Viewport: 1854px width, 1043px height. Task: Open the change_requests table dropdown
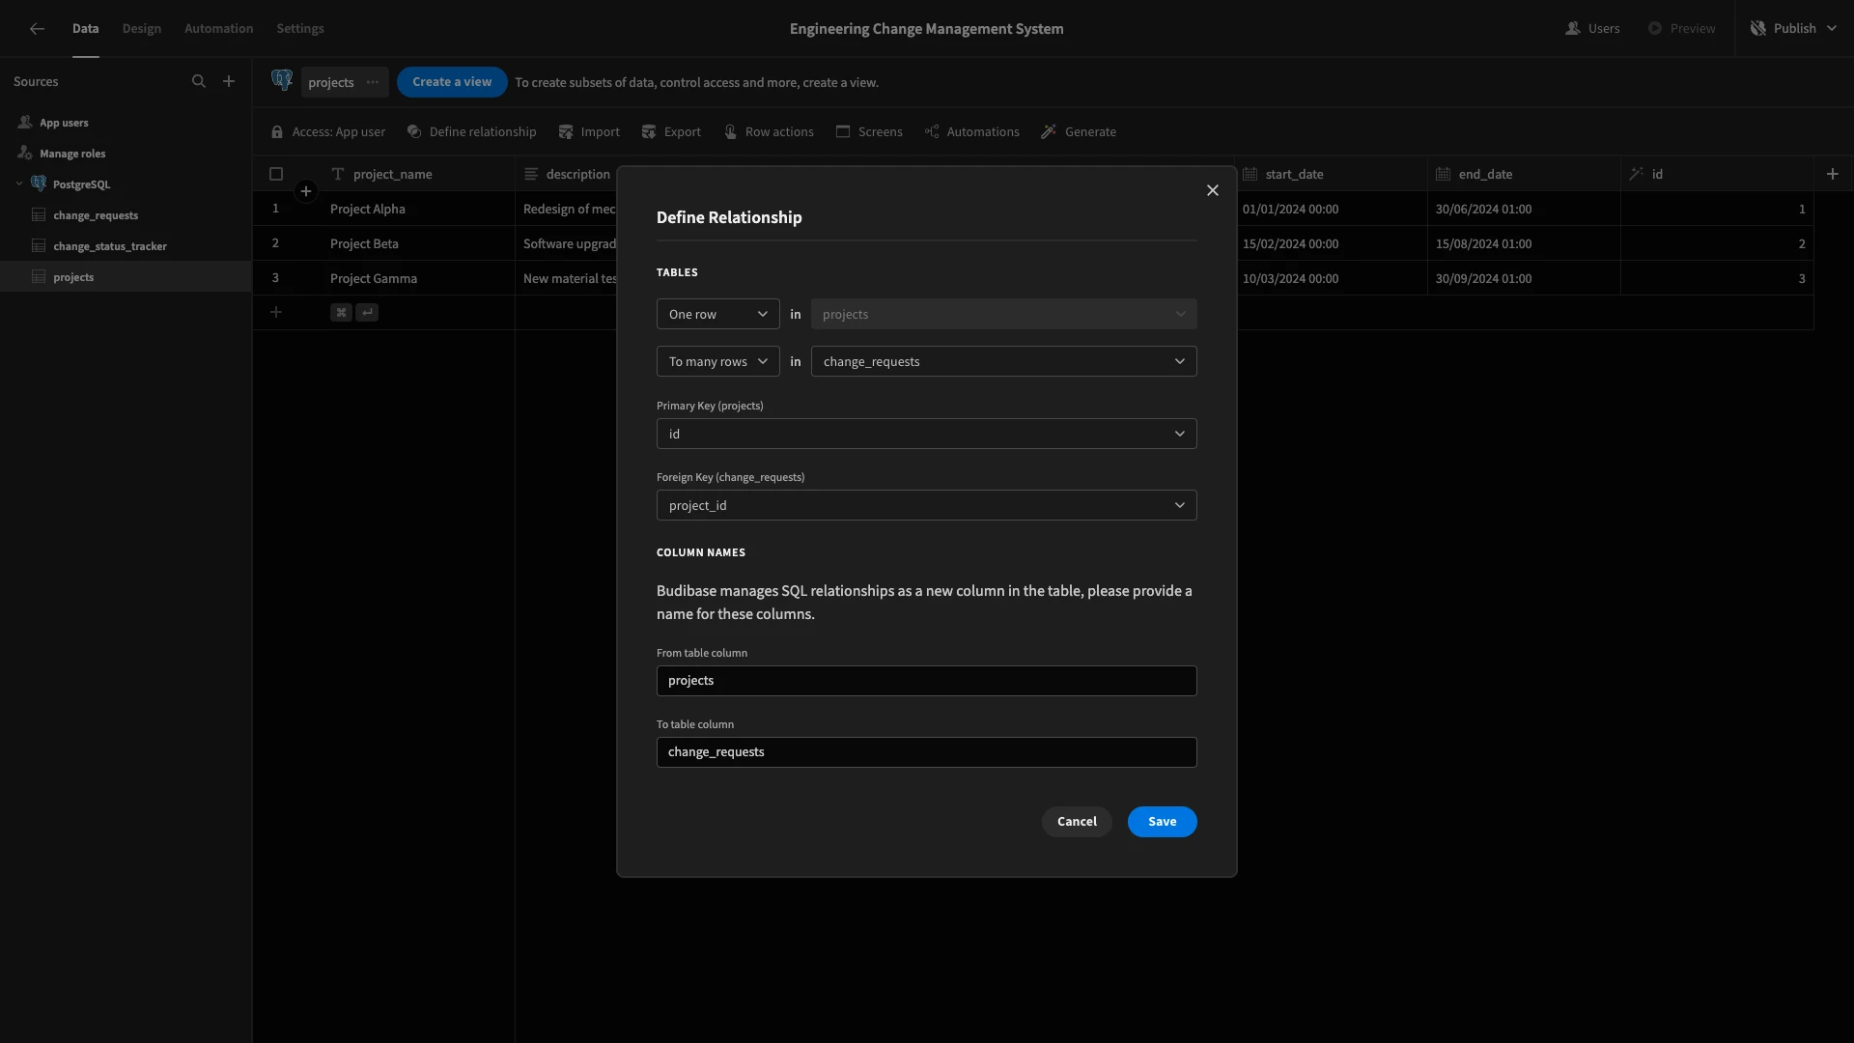click(1004, 361)
